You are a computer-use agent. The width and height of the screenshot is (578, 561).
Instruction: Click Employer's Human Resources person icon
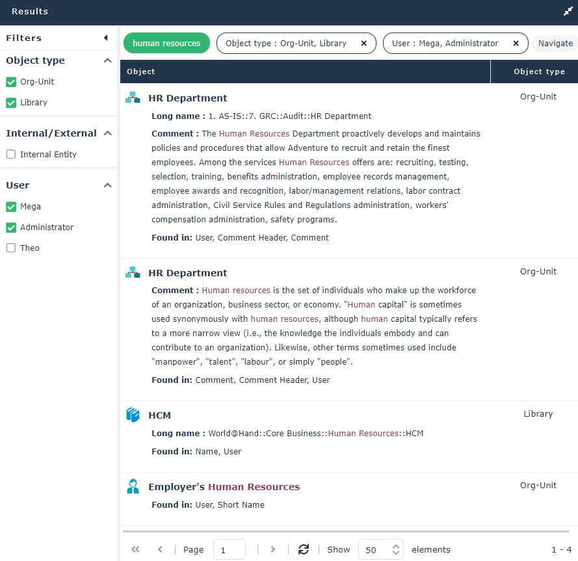tap(133, 486)
